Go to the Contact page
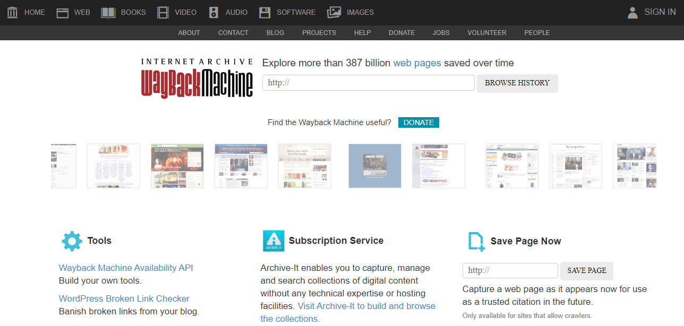The width and height of the screenshot is (684, 326). click(x=233, y=33)
